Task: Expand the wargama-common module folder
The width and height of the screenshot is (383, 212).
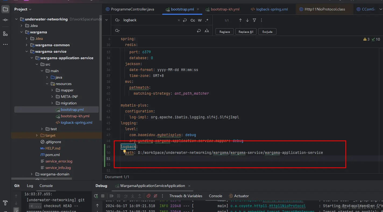Action: pos(27,45)
